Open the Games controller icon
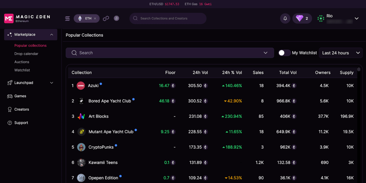Screen dimensions: 366x183 click(x=9, y=96)
